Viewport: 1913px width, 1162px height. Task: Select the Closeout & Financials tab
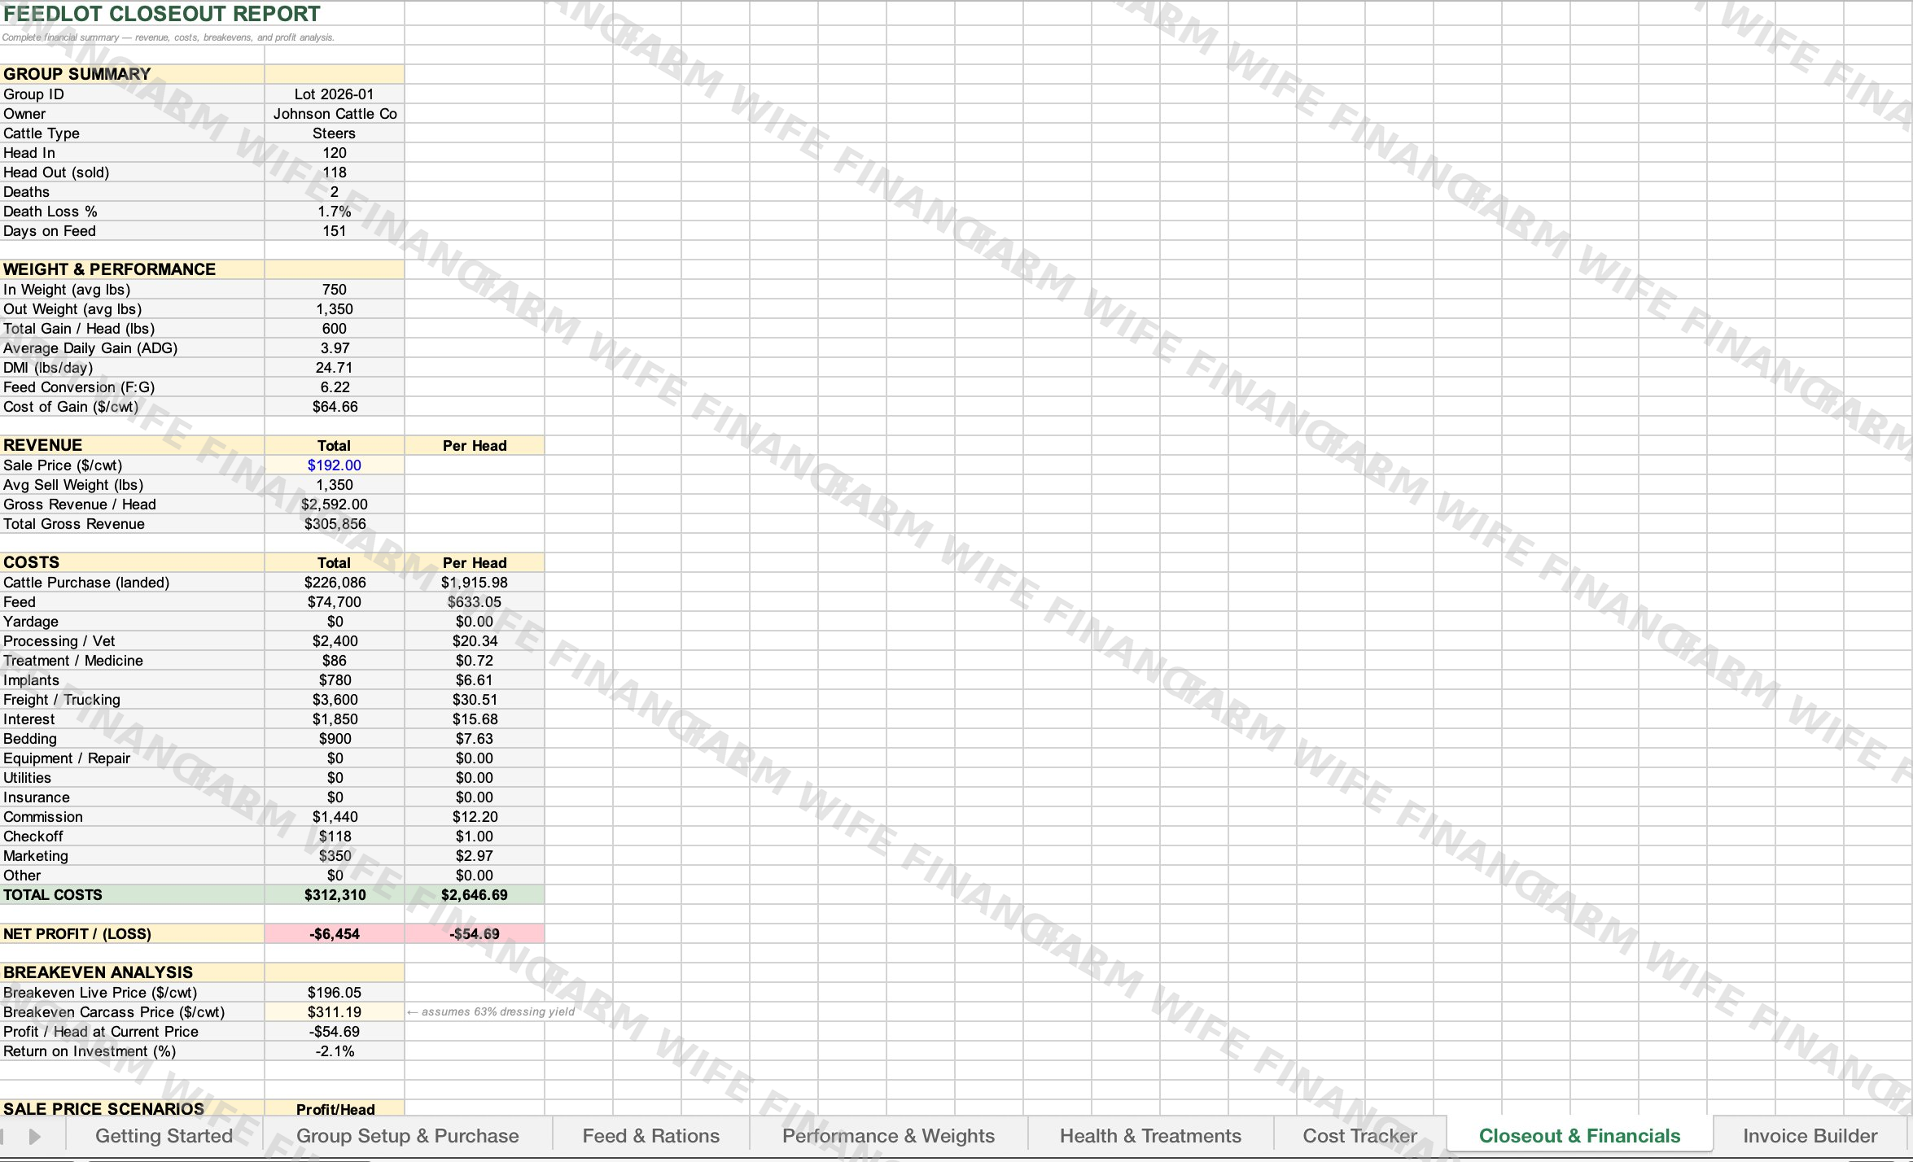pos(1579,1135)
